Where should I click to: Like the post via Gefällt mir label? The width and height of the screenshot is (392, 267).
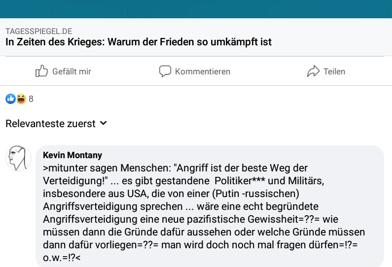71,71
